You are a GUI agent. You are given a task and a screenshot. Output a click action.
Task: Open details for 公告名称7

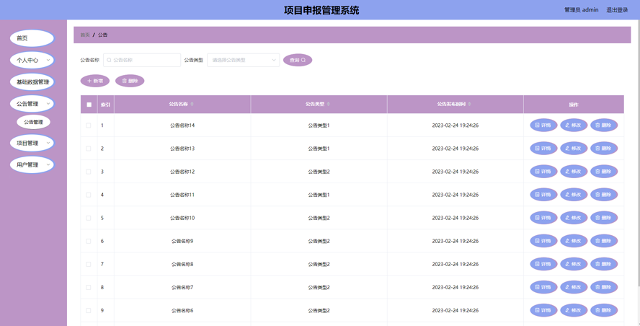click(543, 287)
